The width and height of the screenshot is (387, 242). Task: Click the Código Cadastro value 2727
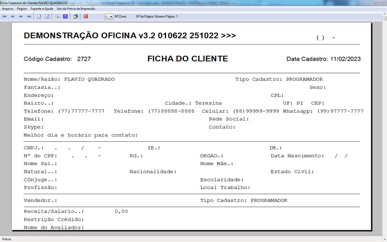pyautogui.click(x=84, y=59)
